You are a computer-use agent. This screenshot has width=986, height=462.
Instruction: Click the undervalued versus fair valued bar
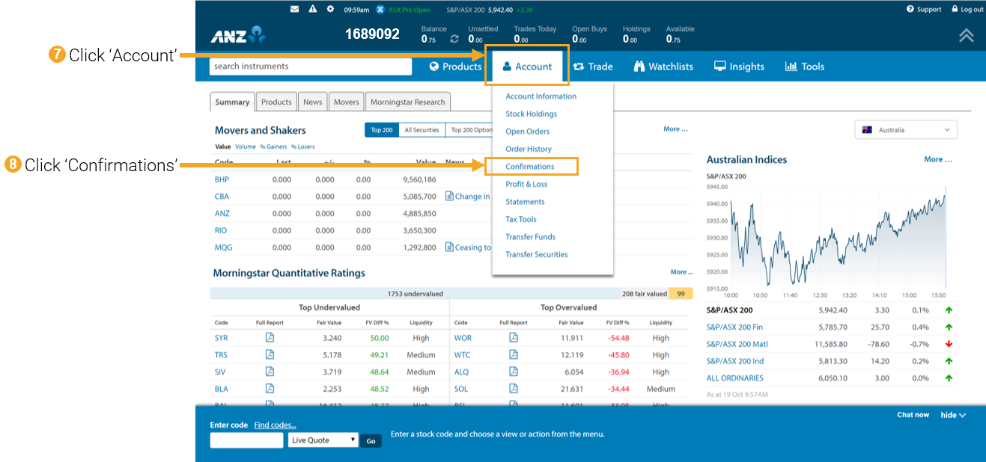tap(449, 293)
